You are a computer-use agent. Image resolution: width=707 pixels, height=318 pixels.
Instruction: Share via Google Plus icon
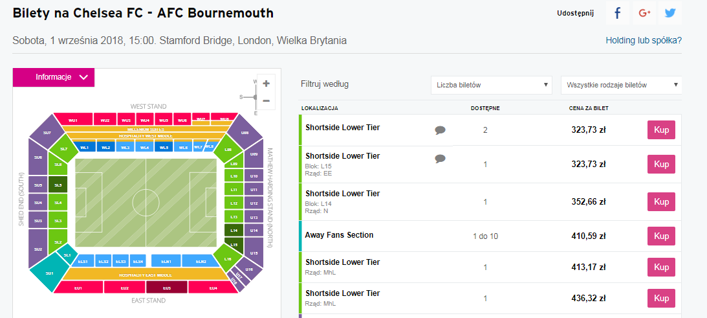(x=644, y=13)
